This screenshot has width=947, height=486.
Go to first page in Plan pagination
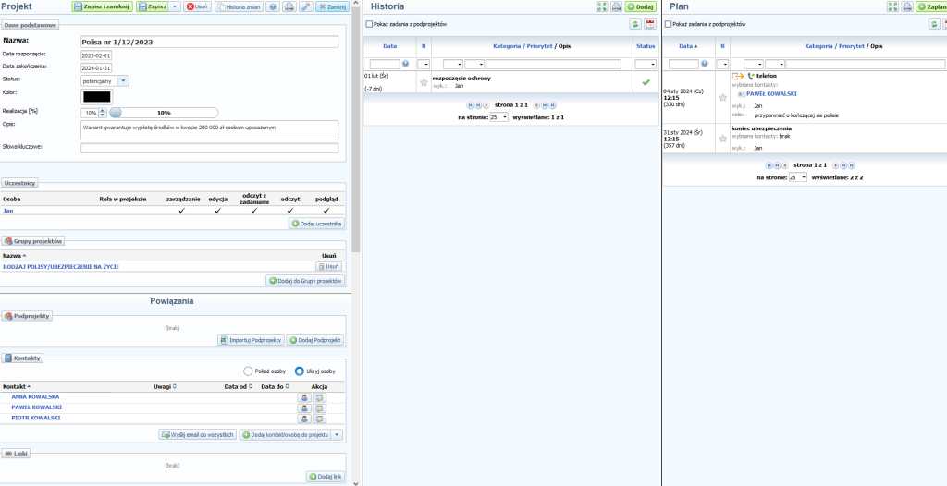[x=769, y=165]
